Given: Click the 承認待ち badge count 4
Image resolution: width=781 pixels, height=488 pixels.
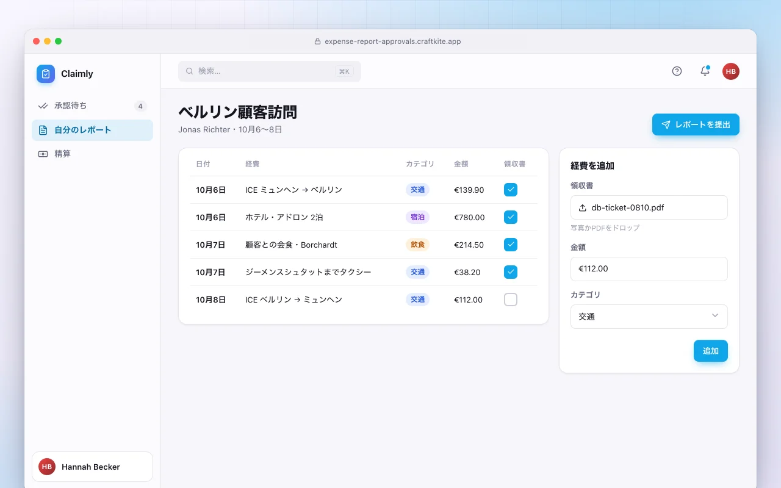Looking at the screenshot, I should pos(140,106).
